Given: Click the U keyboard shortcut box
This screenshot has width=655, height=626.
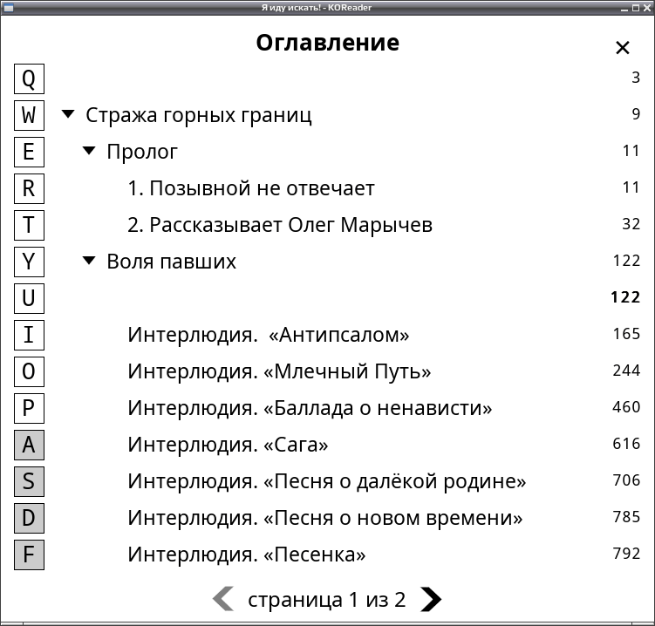Looking at the screenshot, I should click(x=30, y=298).
